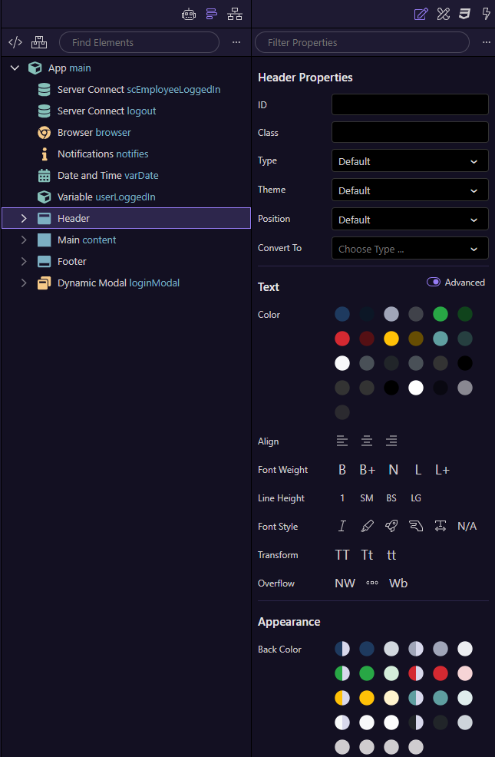The height and width of the screenshot is (757, 495).
Task: Expand the Main content tree node
Action: pos(24,240)
